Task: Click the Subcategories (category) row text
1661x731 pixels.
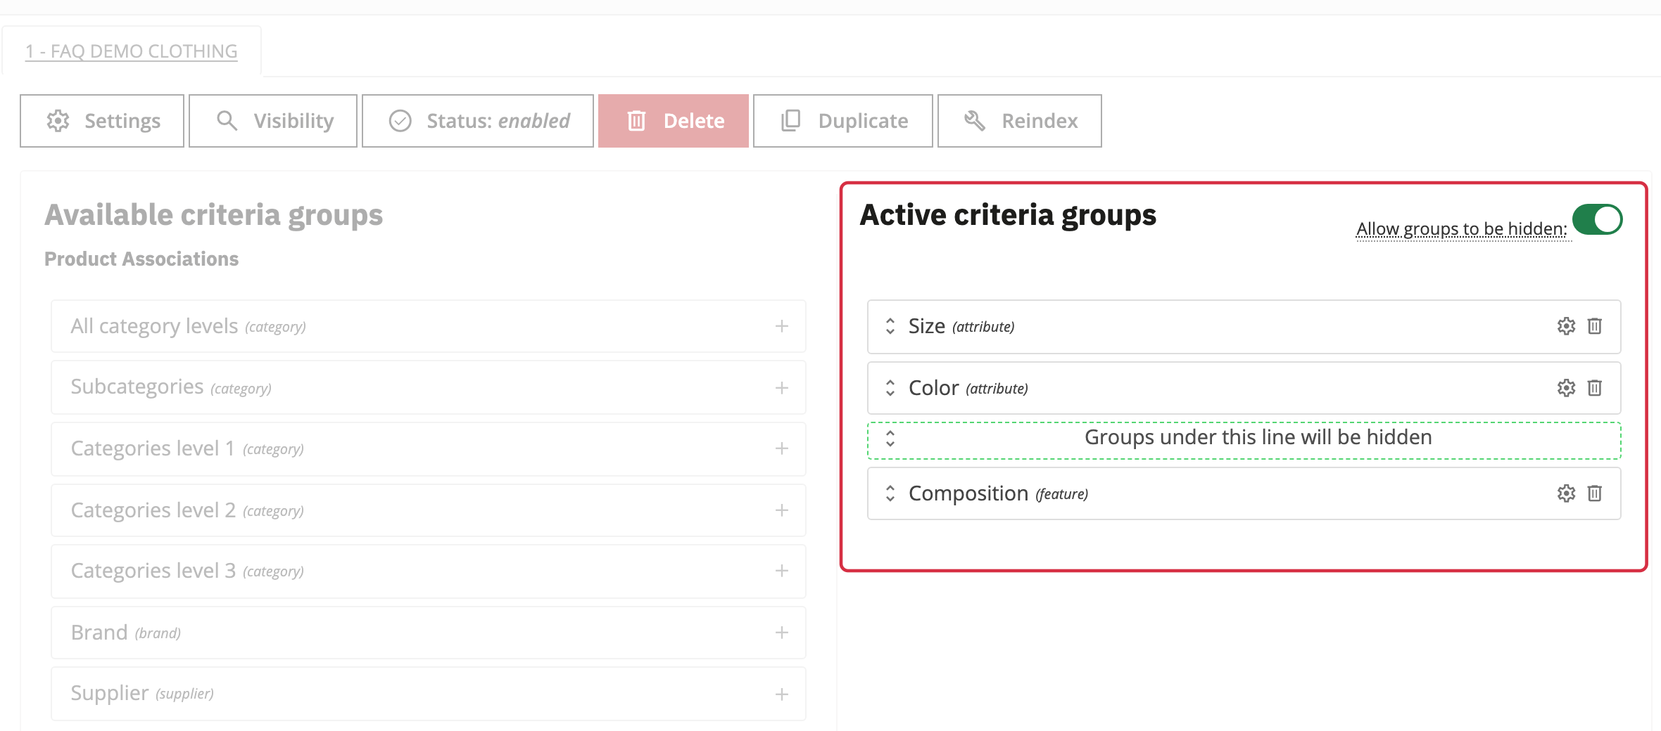Action: [171, 387]
